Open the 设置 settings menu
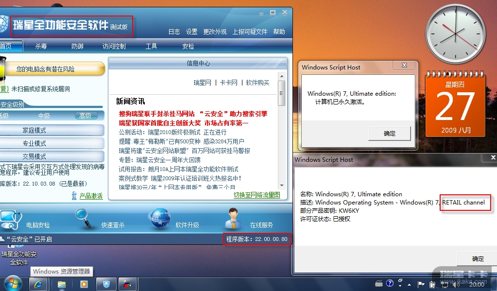This screenshot has width=497, height=291. [x=191, y=32]
